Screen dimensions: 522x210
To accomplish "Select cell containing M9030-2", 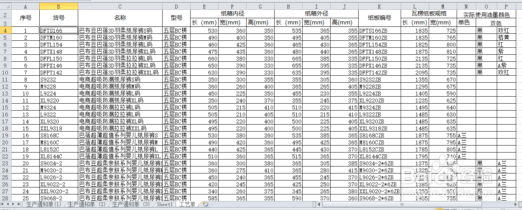I will point(59,170).
